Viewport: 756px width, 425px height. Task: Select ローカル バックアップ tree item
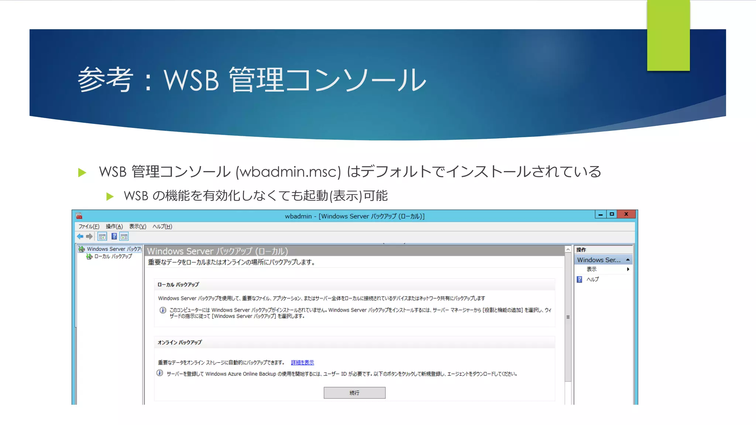[x=113, y=256]
